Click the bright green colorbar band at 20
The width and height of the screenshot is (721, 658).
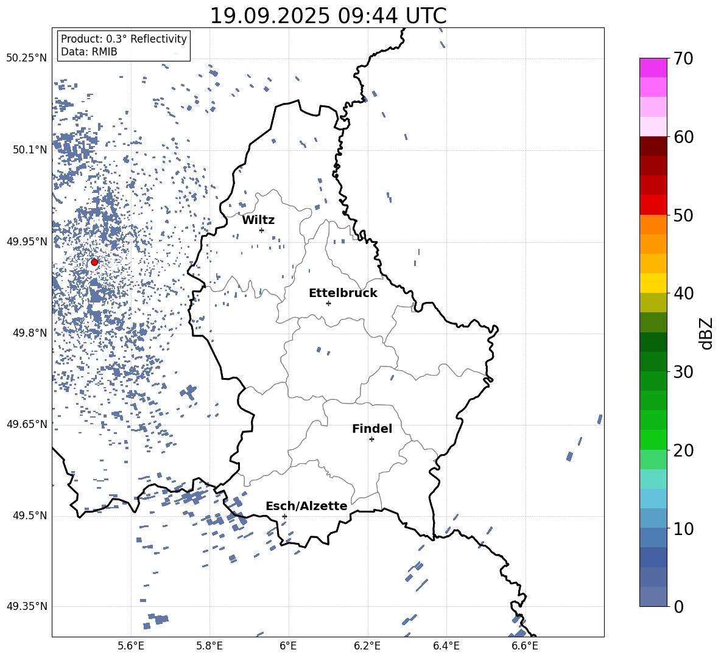[653, 439]
